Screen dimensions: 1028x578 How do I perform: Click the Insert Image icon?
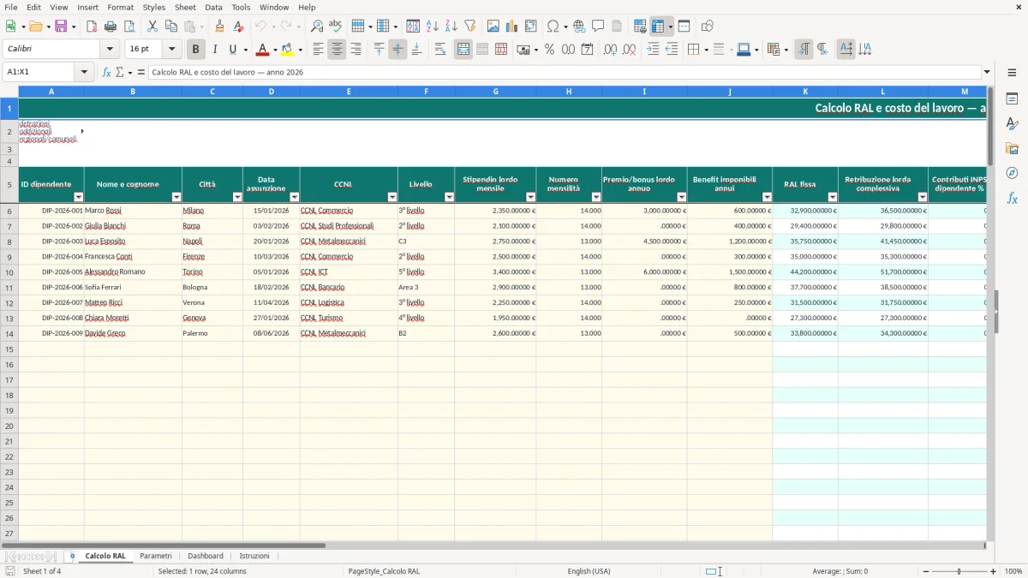point(493,27)
